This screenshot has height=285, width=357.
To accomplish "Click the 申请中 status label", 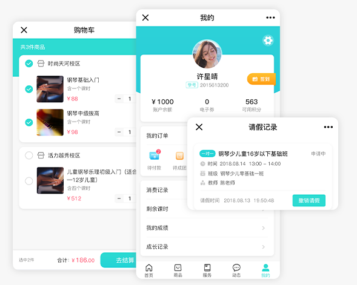I will point(318,154).
